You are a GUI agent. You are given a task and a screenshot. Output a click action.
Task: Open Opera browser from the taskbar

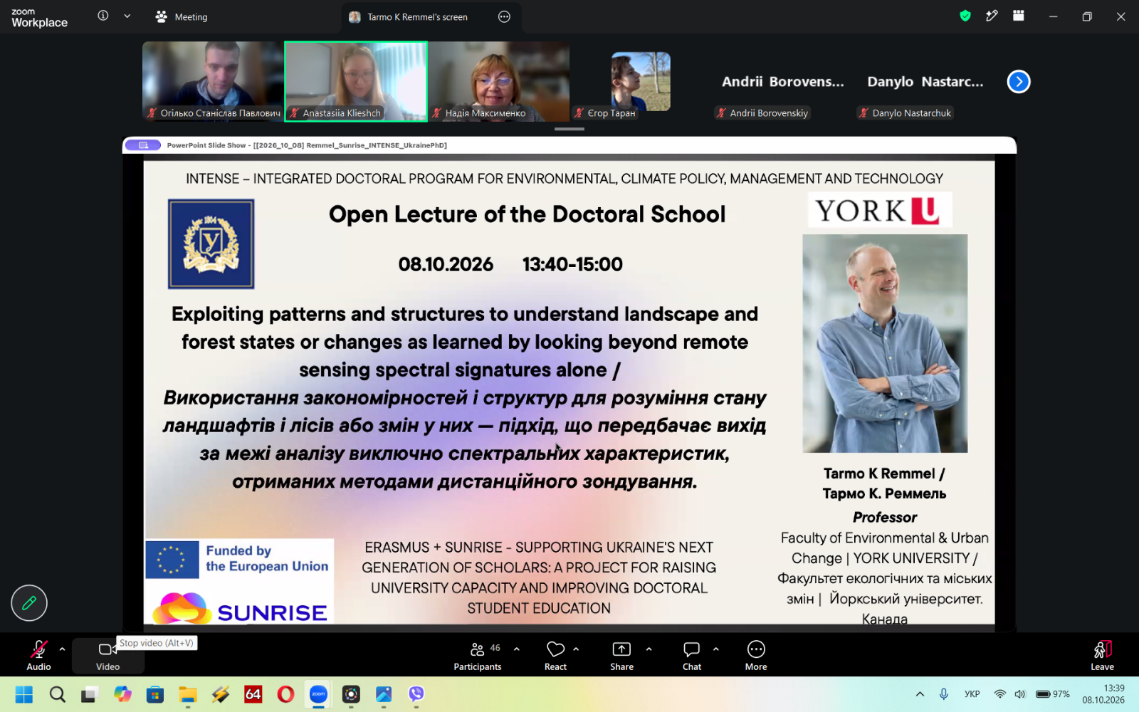285,694
